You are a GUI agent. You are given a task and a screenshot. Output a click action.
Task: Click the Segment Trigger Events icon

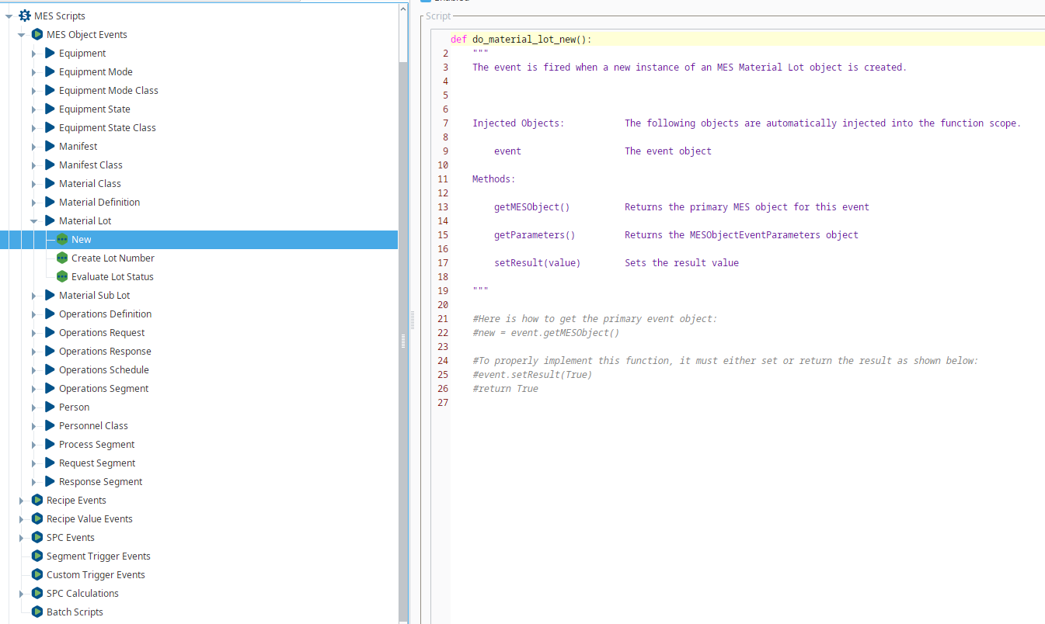pos(37,556)
